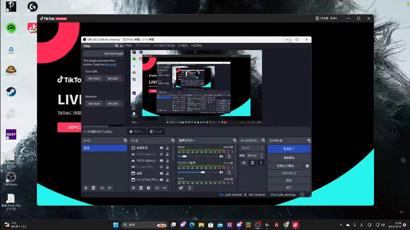The height and width of the screenshot is (230, 410).
Task: Click Btn.Start under YOUTUBE
Action: click(x=94, y=78)
